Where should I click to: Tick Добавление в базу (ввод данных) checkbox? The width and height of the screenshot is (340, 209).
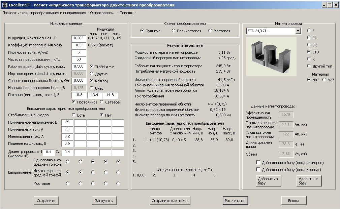pos(258,170)
